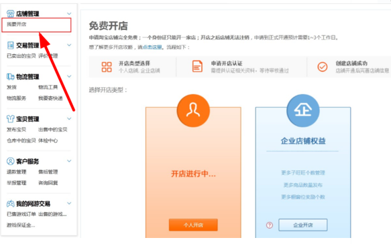Click the 我的网游交易 section heading
This screenshot has height=244, width=391.
pyautogui.click(x=33, y=204)
